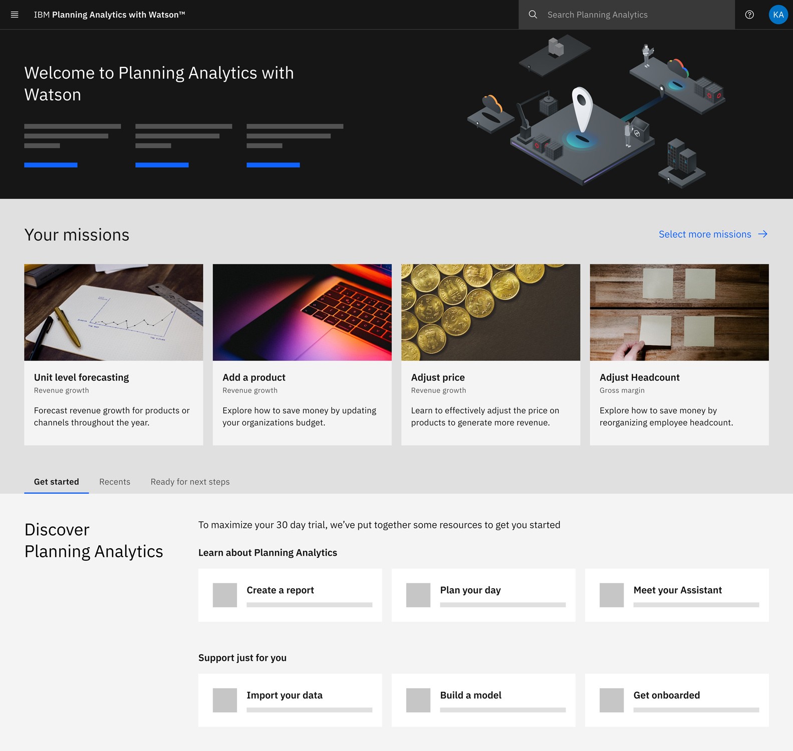Click the third blue banner link
The image size is (793, 751).
[273, 165]
